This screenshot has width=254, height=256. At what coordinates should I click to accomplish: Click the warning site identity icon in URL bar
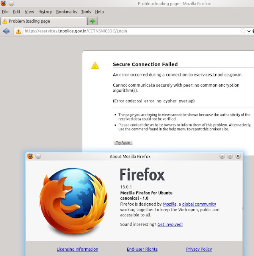tap(18, 31)
